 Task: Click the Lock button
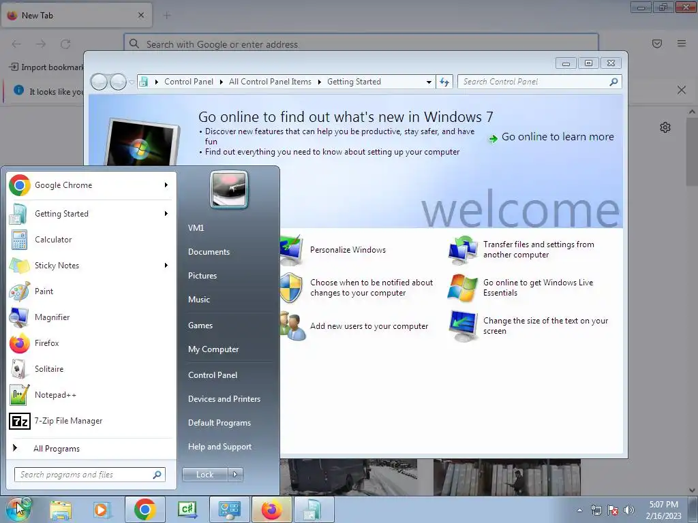pyautogui.click(x=204, y=475)
